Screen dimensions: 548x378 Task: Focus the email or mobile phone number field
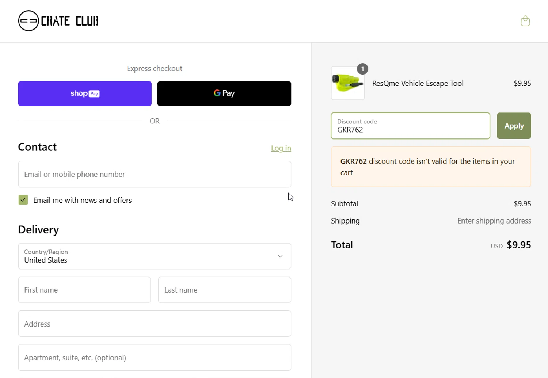point(155,174)
